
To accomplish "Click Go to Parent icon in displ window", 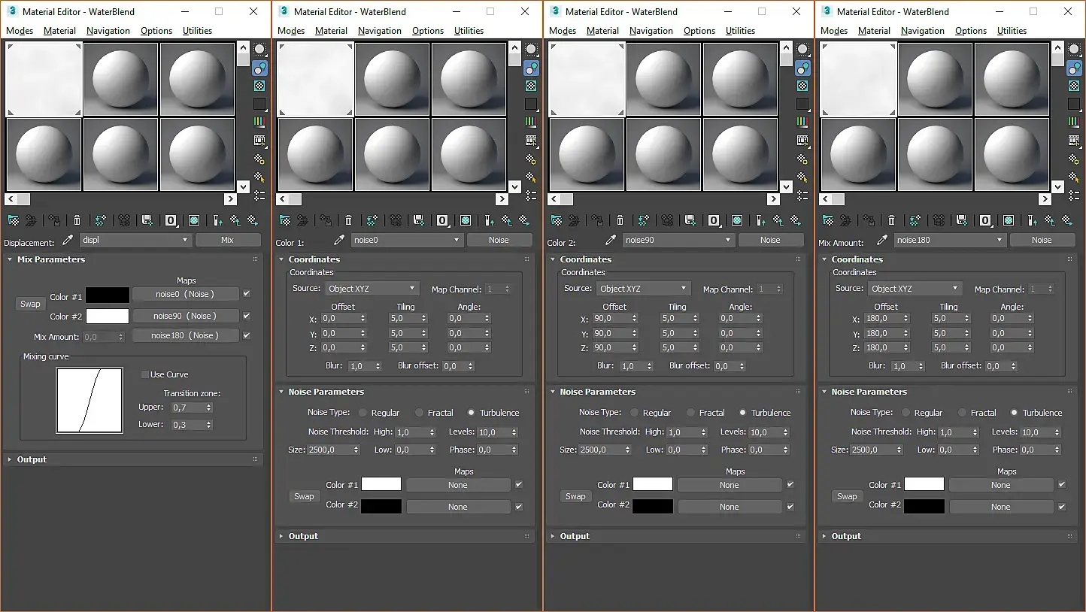I will [x=235, y=220].
